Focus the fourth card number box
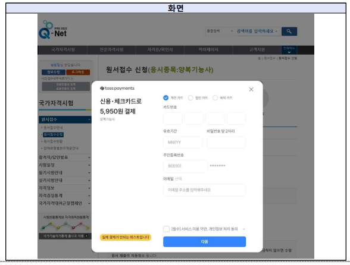This screenshot has width=350, height=265. tap(236, 118)
